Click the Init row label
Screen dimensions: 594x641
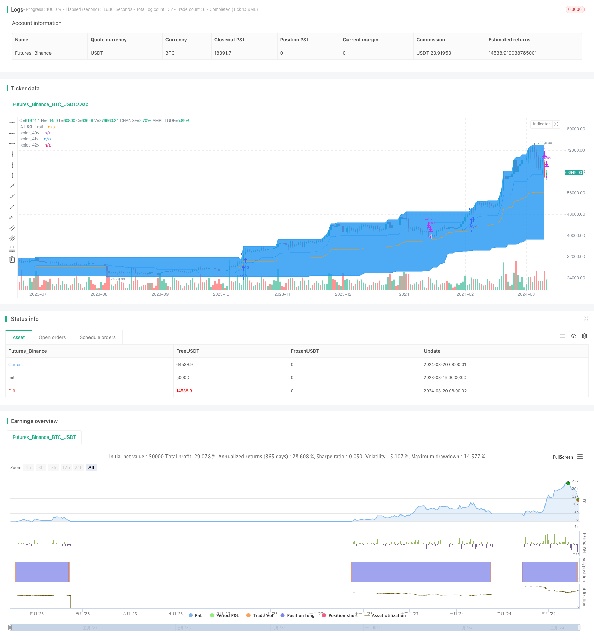(x=12, y=378)
